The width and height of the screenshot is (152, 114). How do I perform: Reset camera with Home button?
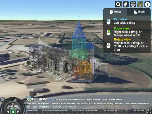(126, 4)
